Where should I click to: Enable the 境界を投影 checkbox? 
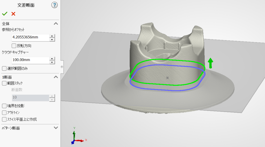(4, 106)
